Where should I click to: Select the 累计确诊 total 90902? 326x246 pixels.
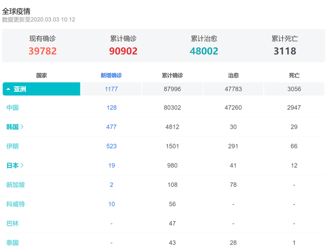123,51
